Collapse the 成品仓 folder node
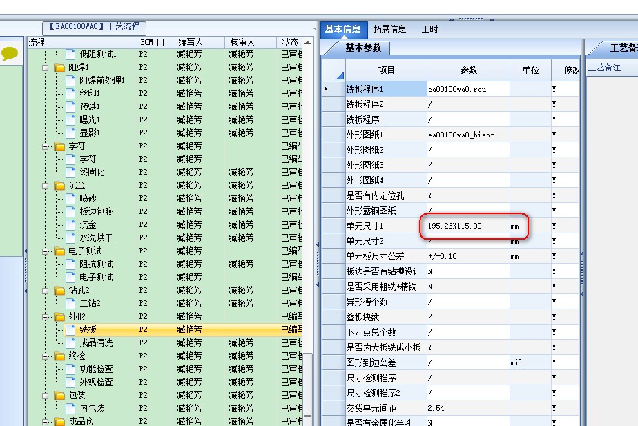 [x=46, y=422]
